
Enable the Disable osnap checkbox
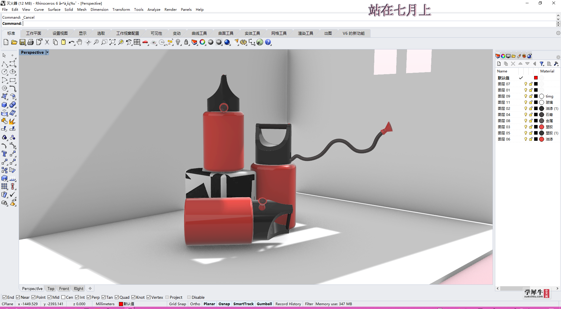click(189, 297)
